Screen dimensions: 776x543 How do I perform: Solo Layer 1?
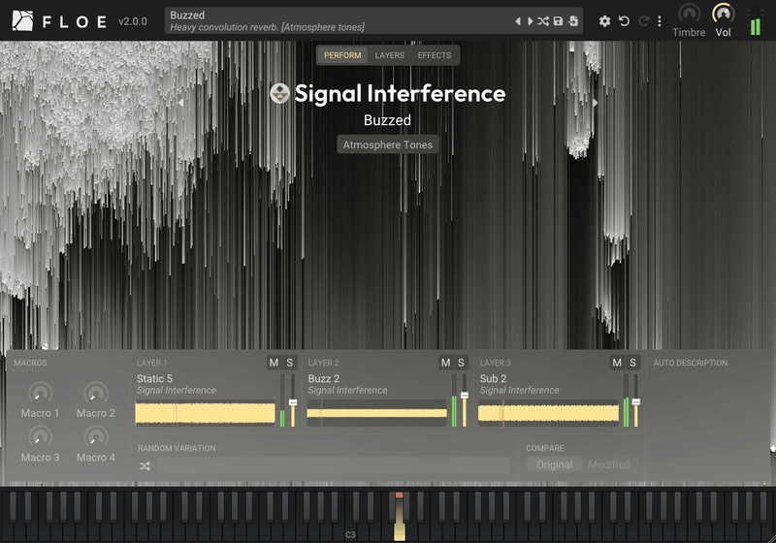(x=289, y=363)
